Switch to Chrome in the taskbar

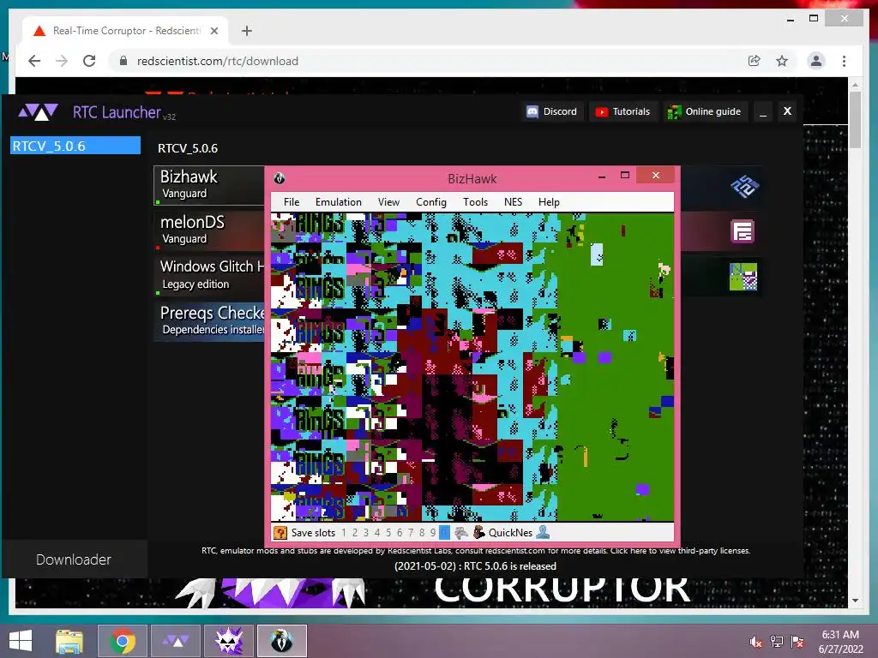click(x=122, y=641)
